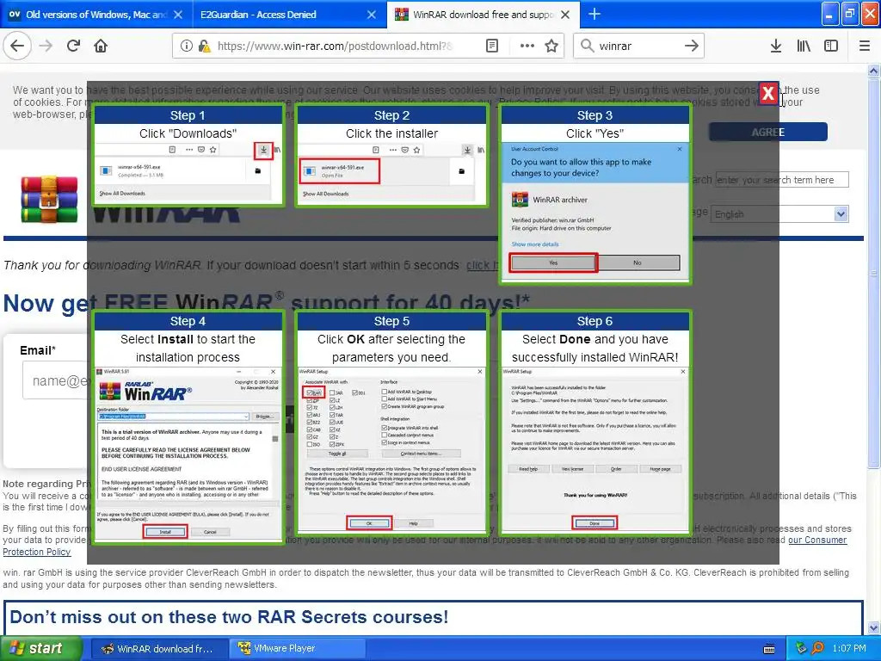
Task: Select VMware Player taskbar button
Action: pyautogui.click(x=298, y=649)
